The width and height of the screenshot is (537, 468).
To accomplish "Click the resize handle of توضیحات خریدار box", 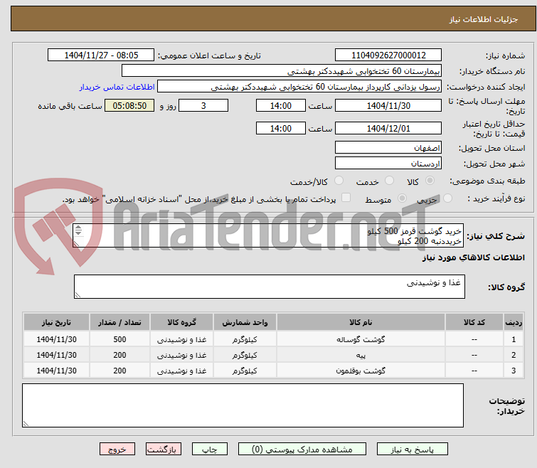I will 26,424.
